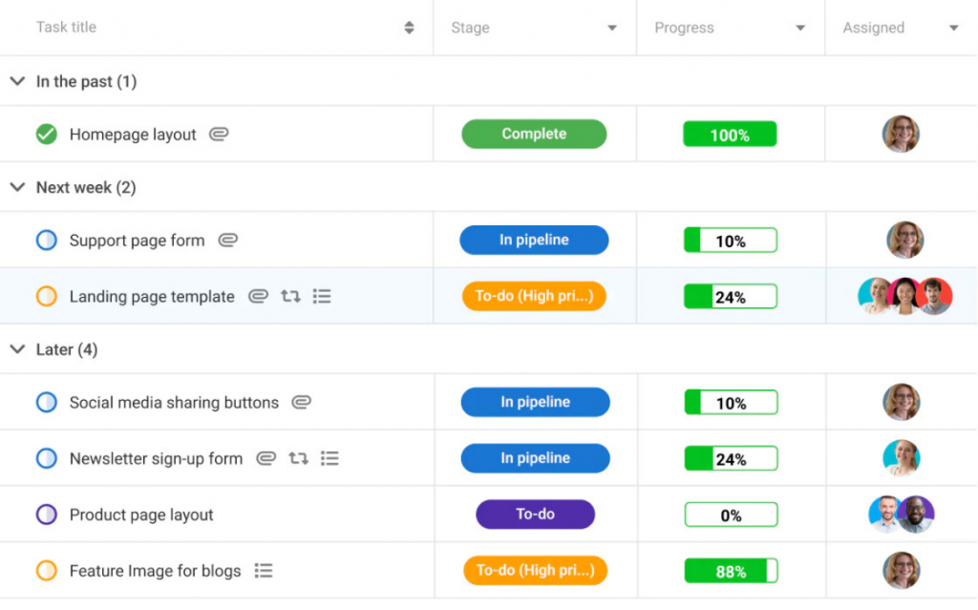The image size is (978, 610).
Task: Click assignee avatar on Newsletter sign-up form row
Action: tap(902, 458)
